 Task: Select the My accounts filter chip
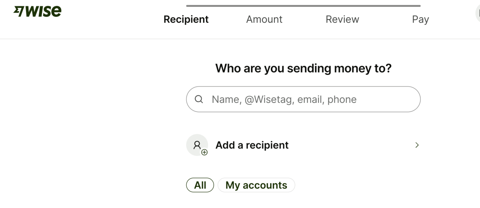pyautogui.click(x=256, y=185)
